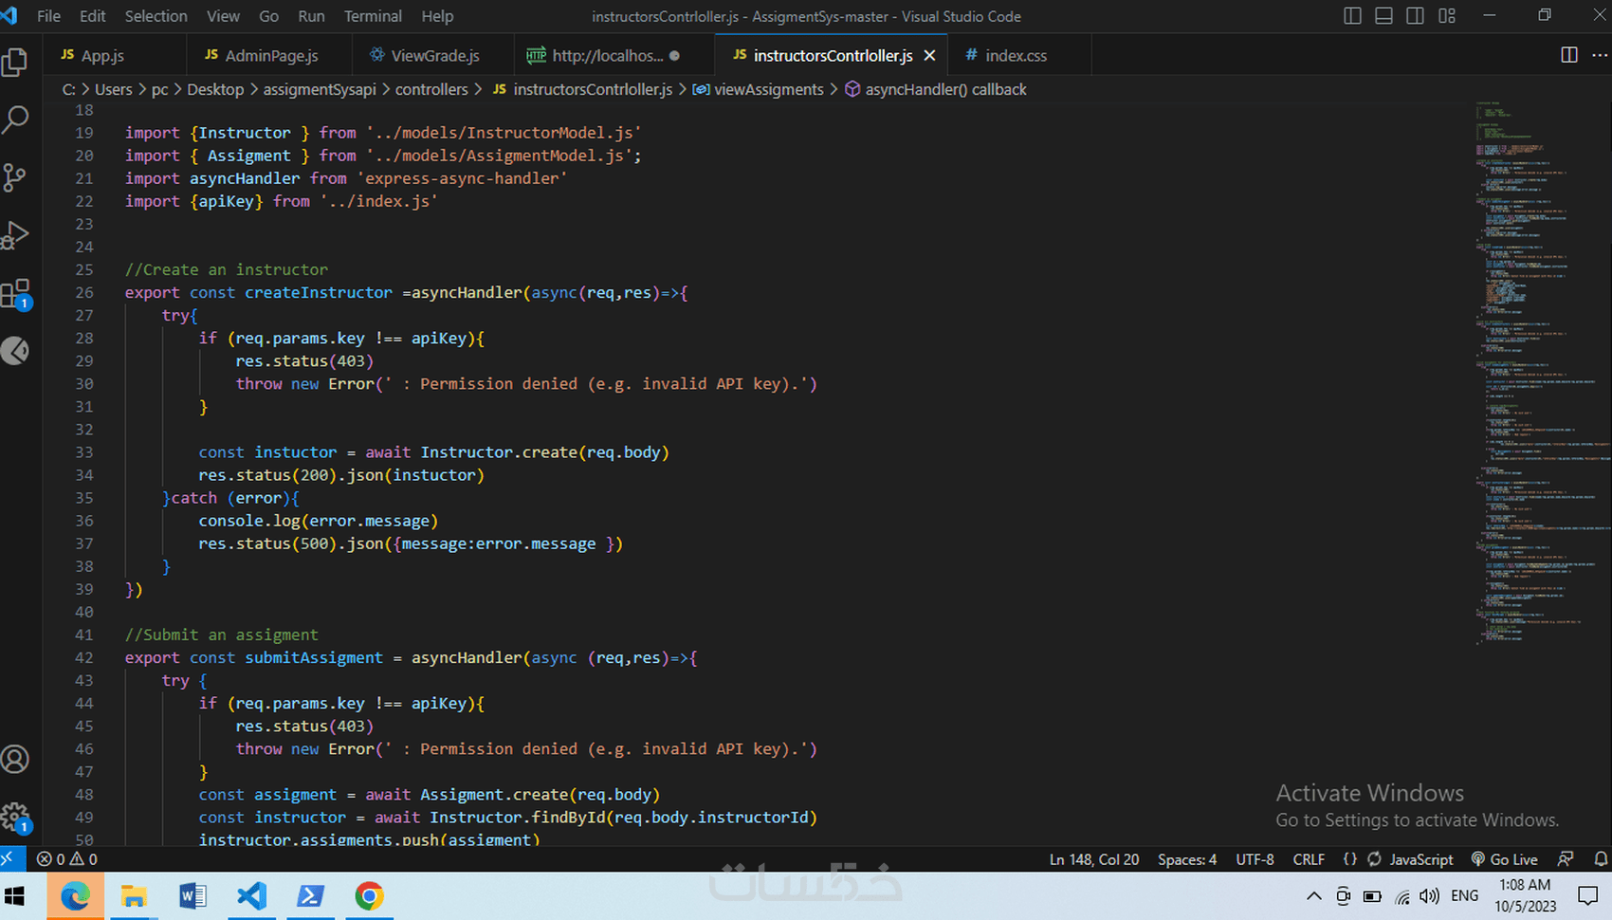
Task: Toggle the primary sidebar visibility
Action: [1352, 15]
